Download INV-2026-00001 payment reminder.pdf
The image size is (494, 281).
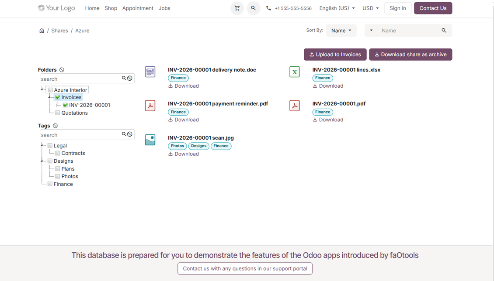pos(183,120)
